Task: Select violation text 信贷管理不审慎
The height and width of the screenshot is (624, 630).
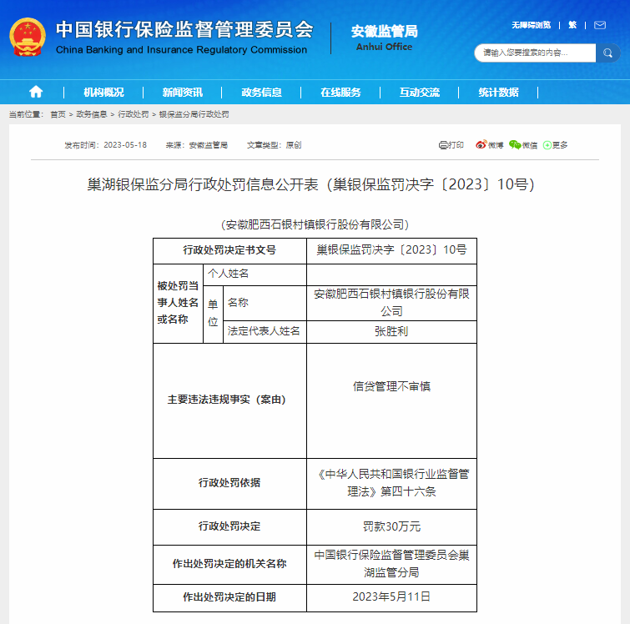Action: tap(391, 386)
